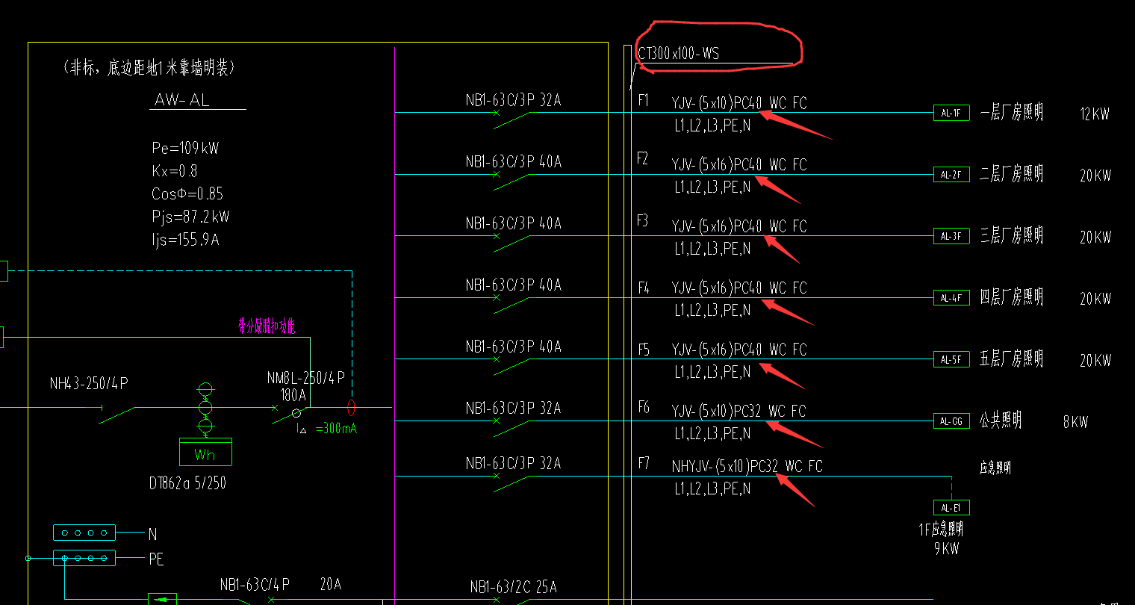Select the 非标 installation note text
The image size is (1135, 605).
[150, 68]
